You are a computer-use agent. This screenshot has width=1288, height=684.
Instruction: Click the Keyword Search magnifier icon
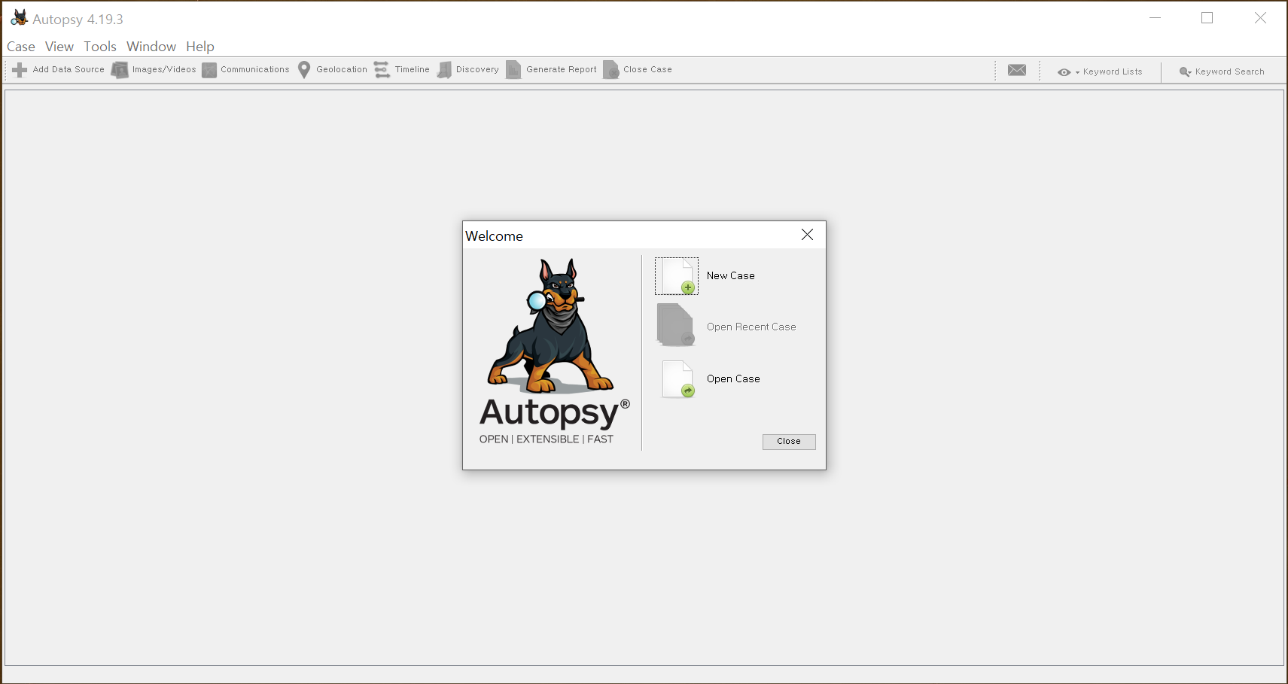1185,72
